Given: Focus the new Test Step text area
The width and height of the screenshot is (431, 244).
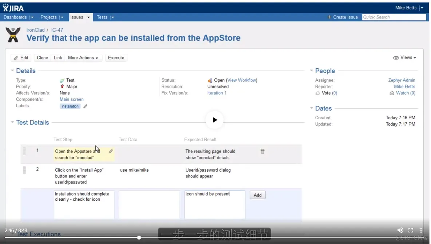Looking at the screenshot, I should [x=84, y=205].
